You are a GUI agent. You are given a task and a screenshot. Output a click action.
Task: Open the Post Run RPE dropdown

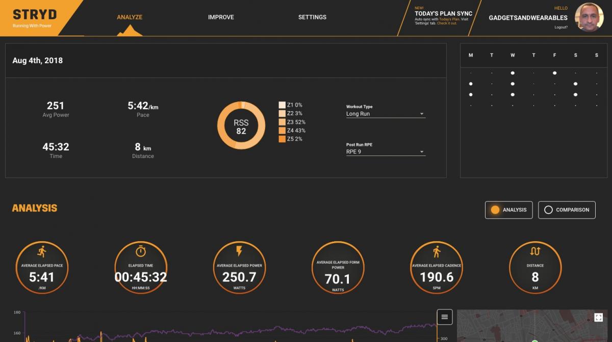click(x=385, y=152)
